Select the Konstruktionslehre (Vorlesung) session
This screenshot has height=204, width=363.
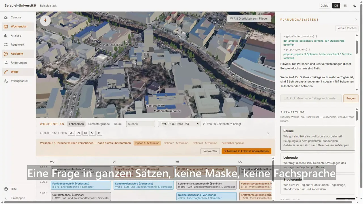tap(143, 185)
